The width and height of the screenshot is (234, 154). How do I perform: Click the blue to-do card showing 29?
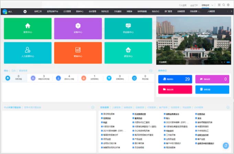pyautogui.click(x=175, y=79)
